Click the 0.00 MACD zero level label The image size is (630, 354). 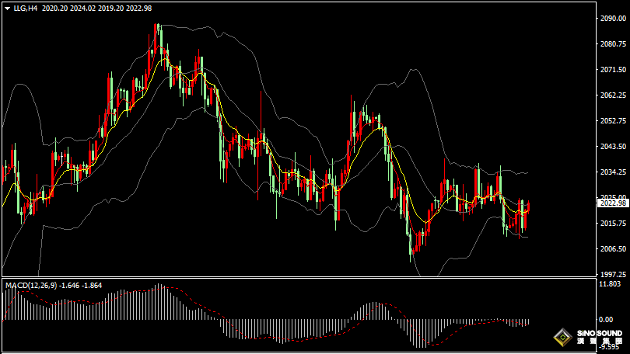tap(606, 319)
